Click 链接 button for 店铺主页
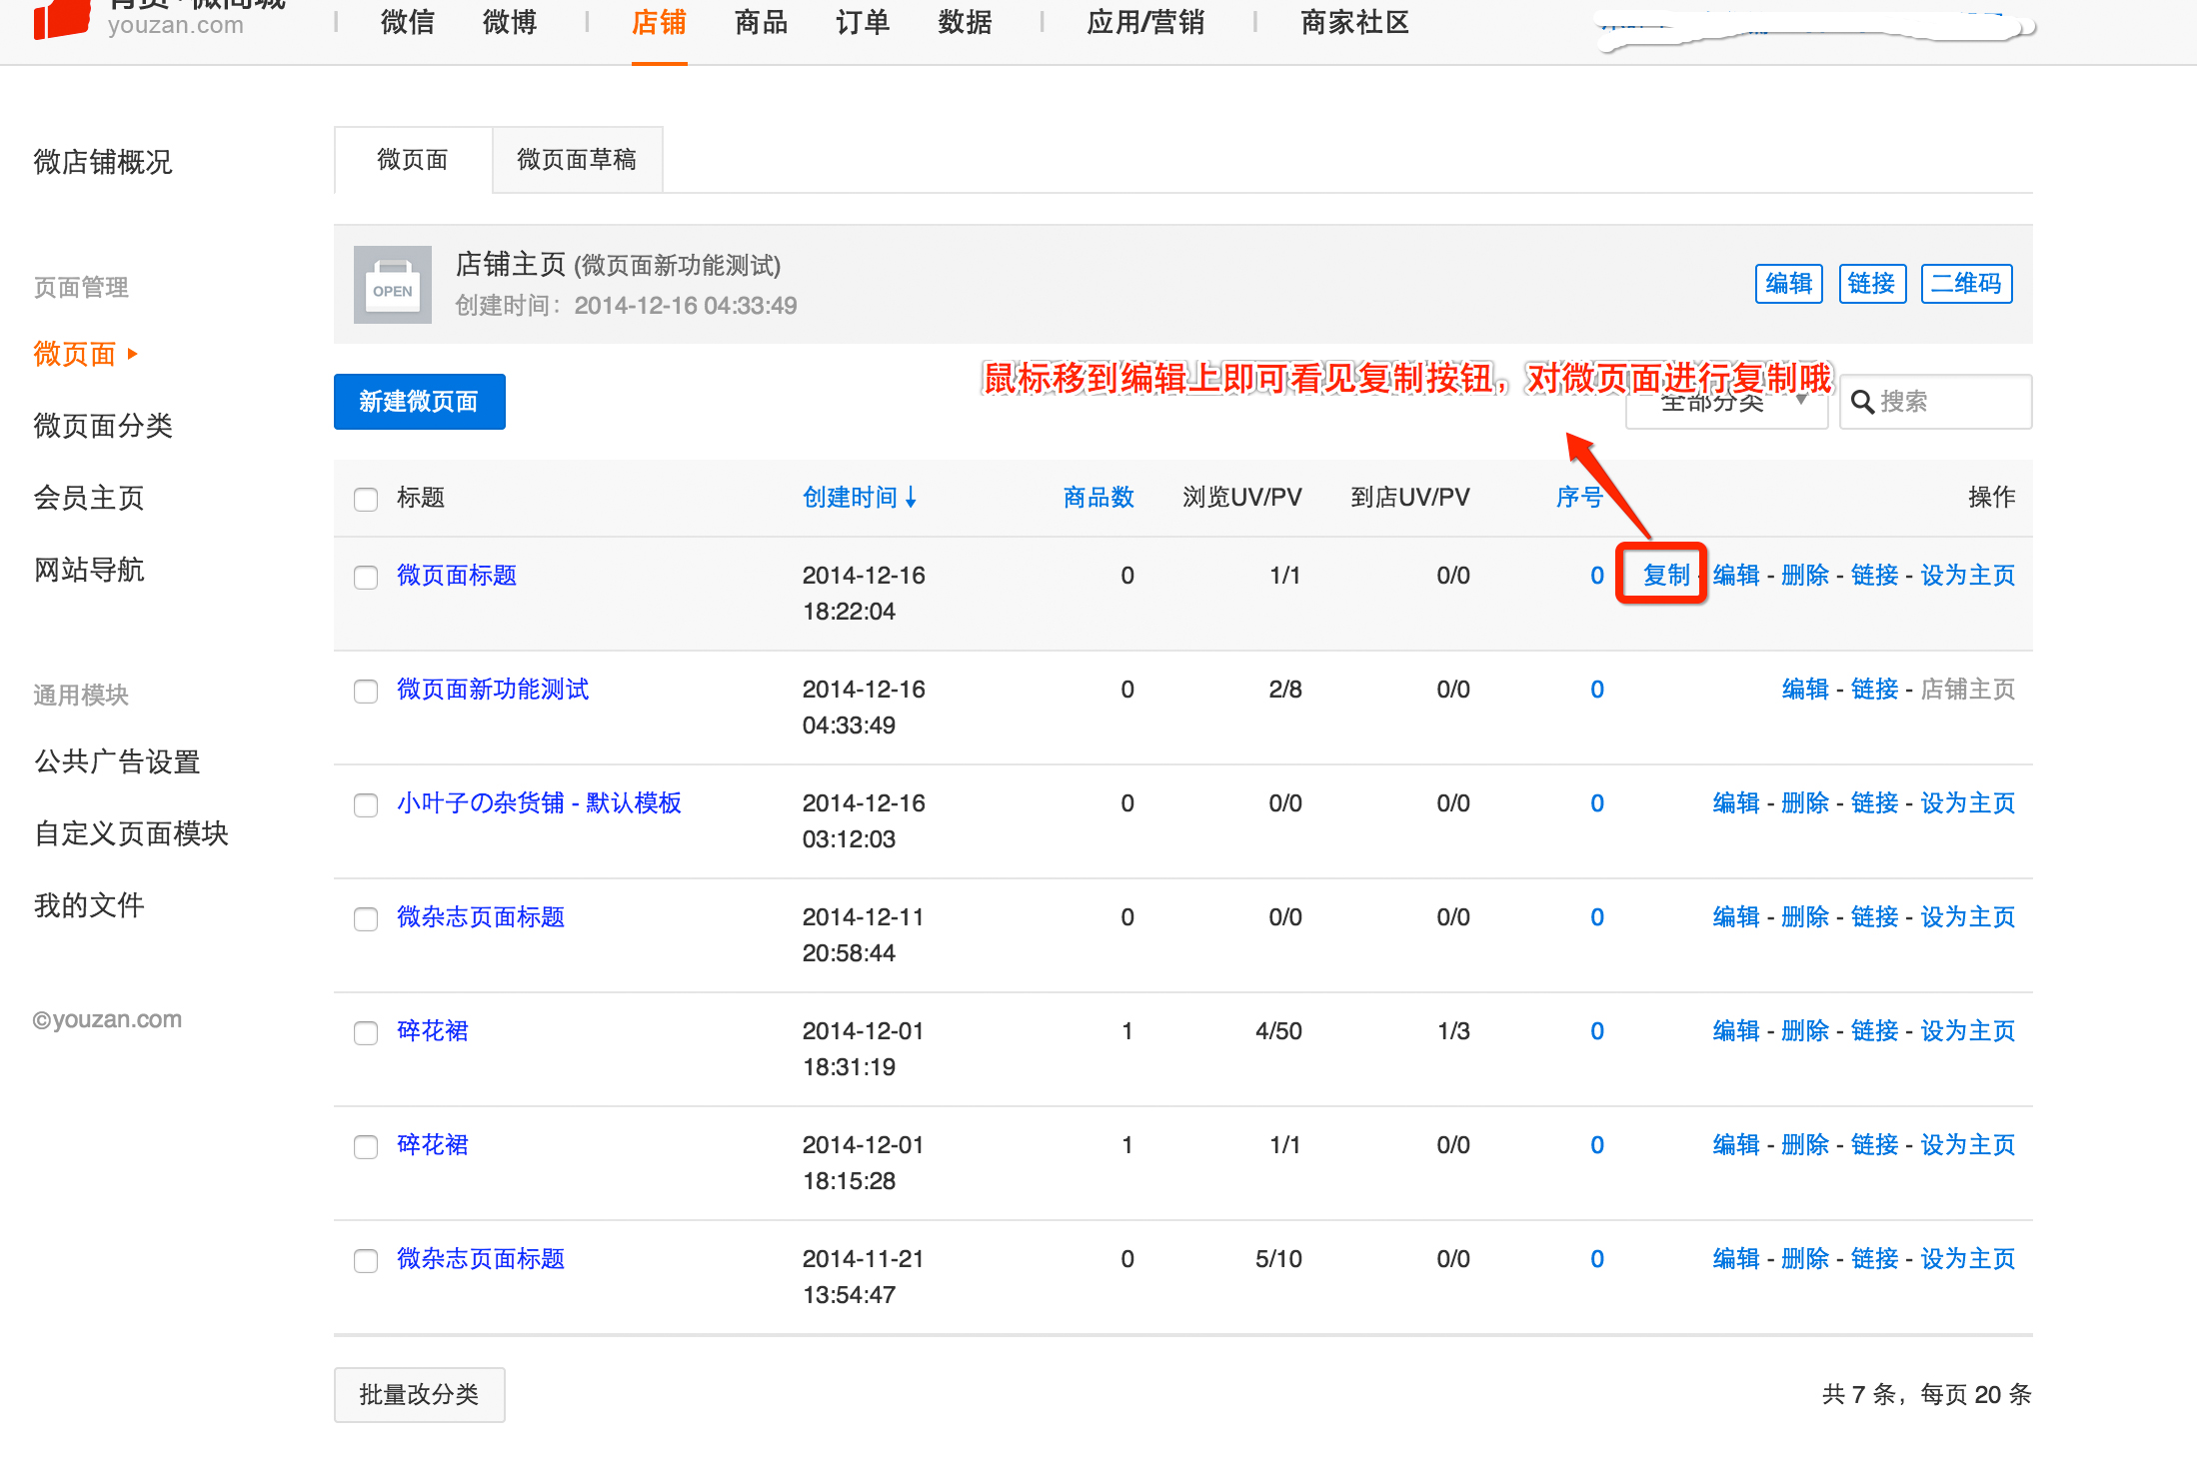The image size is (2197, 1483). (1872, 284)
